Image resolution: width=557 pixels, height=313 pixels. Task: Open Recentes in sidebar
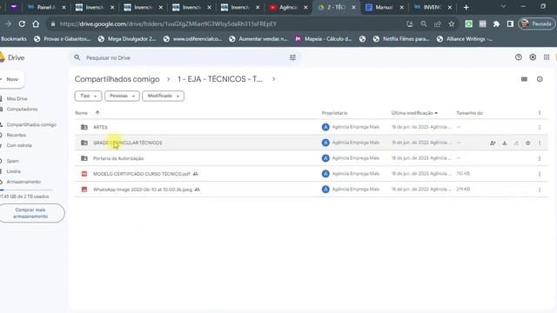pos(16,135)
